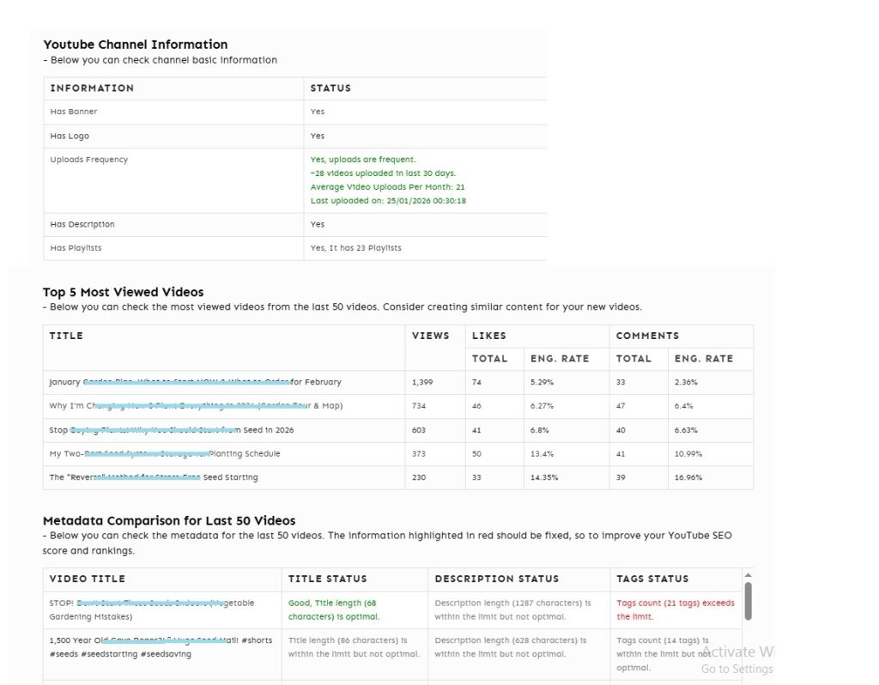Viewport: 879px width, 685px height.
Task: Click the red Tags count exceeds limit warning
Action: click(674, 609)
